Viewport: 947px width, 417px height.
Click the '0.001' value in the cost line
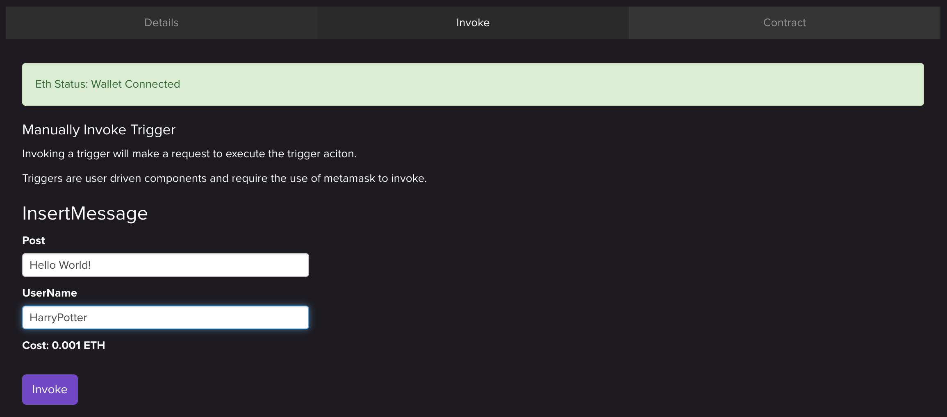point(66,345)
